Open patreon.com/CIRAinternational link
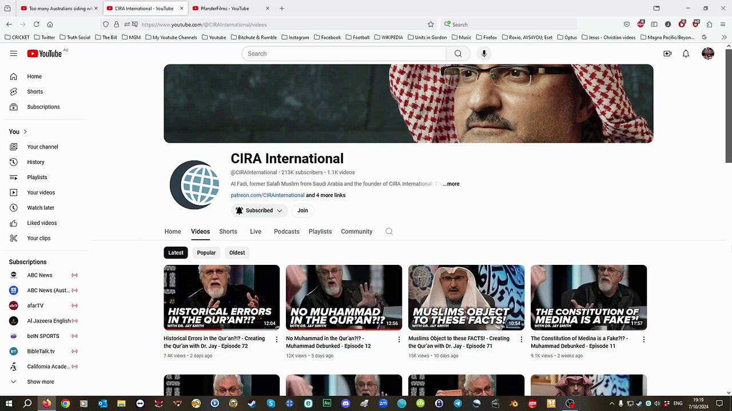The image size is (732, 411). click(x=268, y=195)
